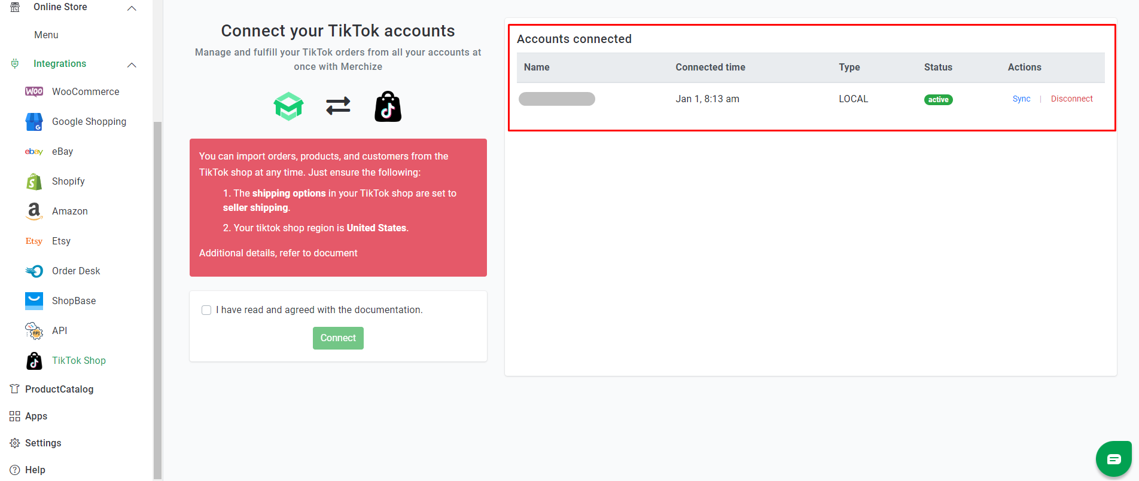Viewport: 1139px width, 481px height.
Task: Open the Apps sidebar item
Action: (x=36, y=416)
